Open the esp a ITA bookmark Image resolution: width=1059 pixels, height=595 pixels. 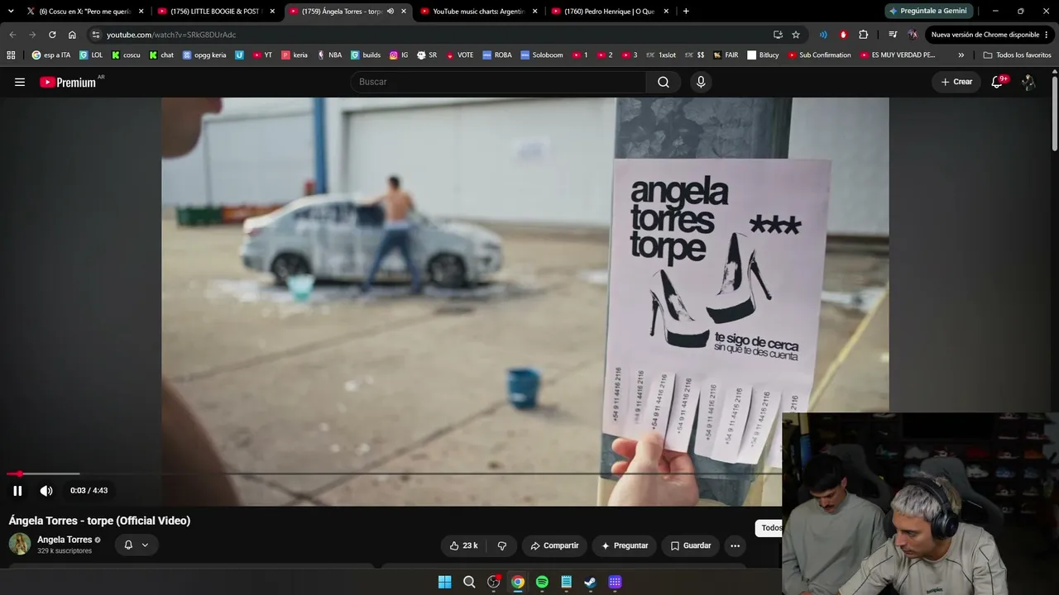[51, 55]
